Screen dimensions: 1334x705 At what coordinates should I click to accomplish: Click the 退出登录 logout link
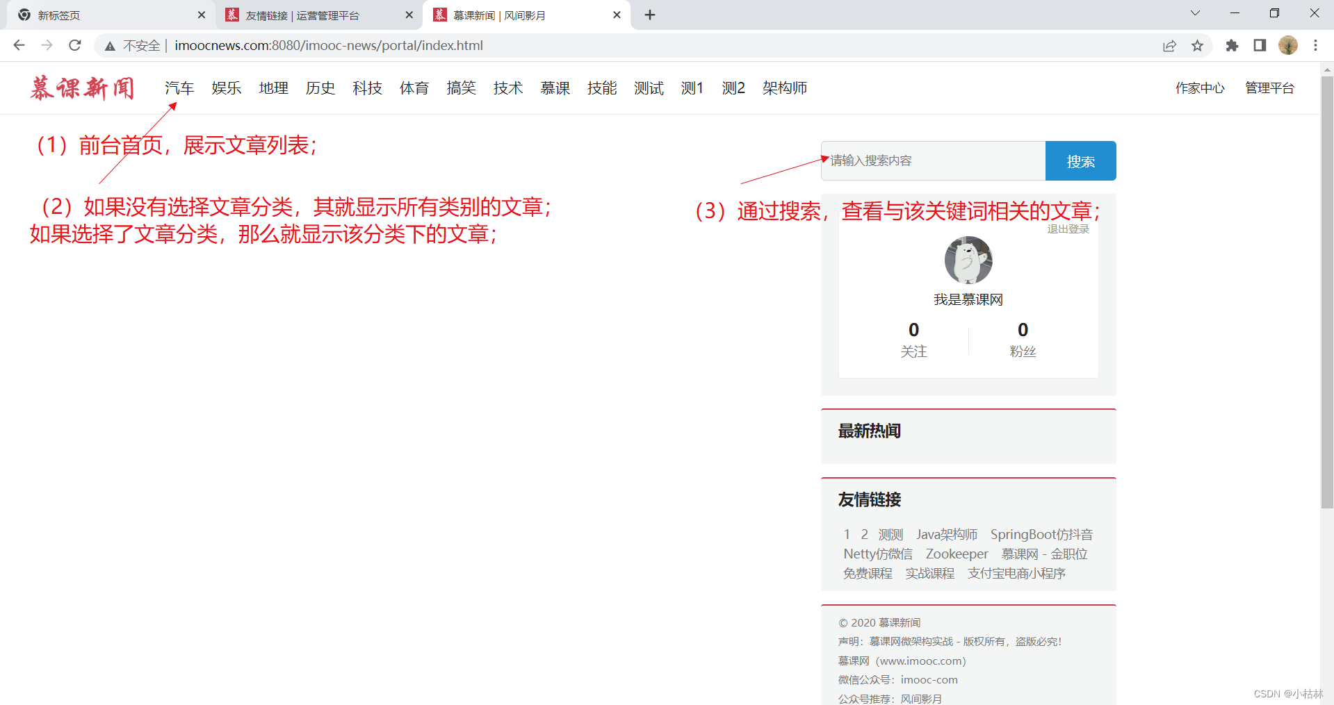(x=1068, y=229)
